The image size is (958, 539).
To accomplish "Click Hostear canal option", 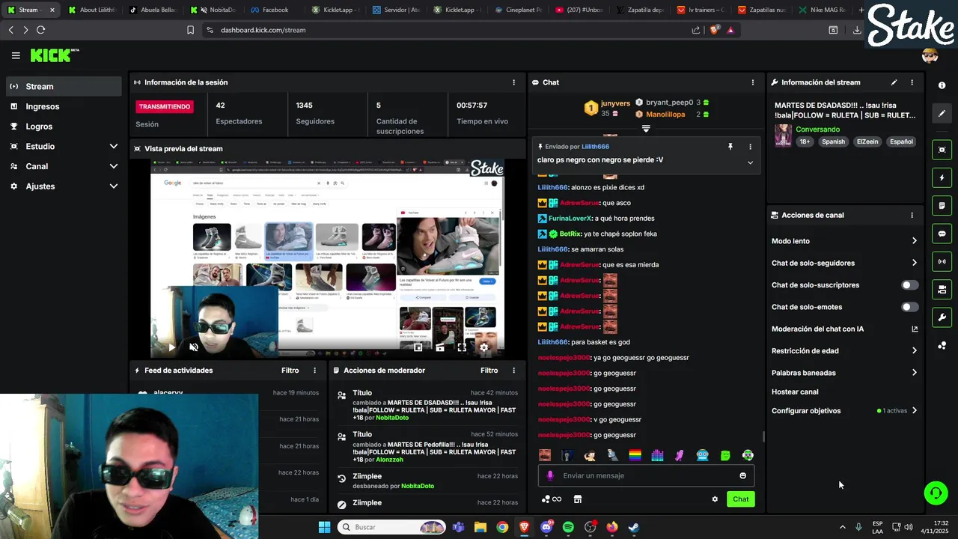I will point(795,392).
